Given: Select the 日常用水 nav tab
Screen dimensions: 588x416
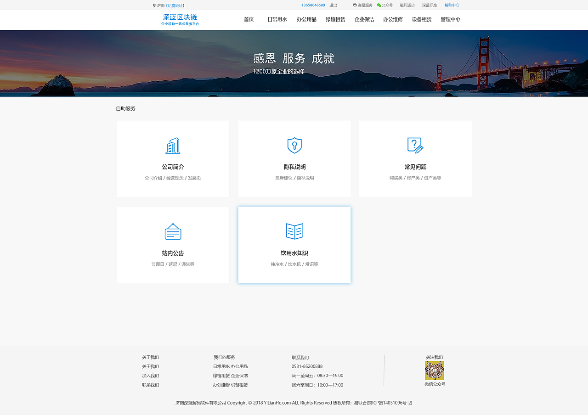Looking at the screenshot, I should click(x=277, y=19).
